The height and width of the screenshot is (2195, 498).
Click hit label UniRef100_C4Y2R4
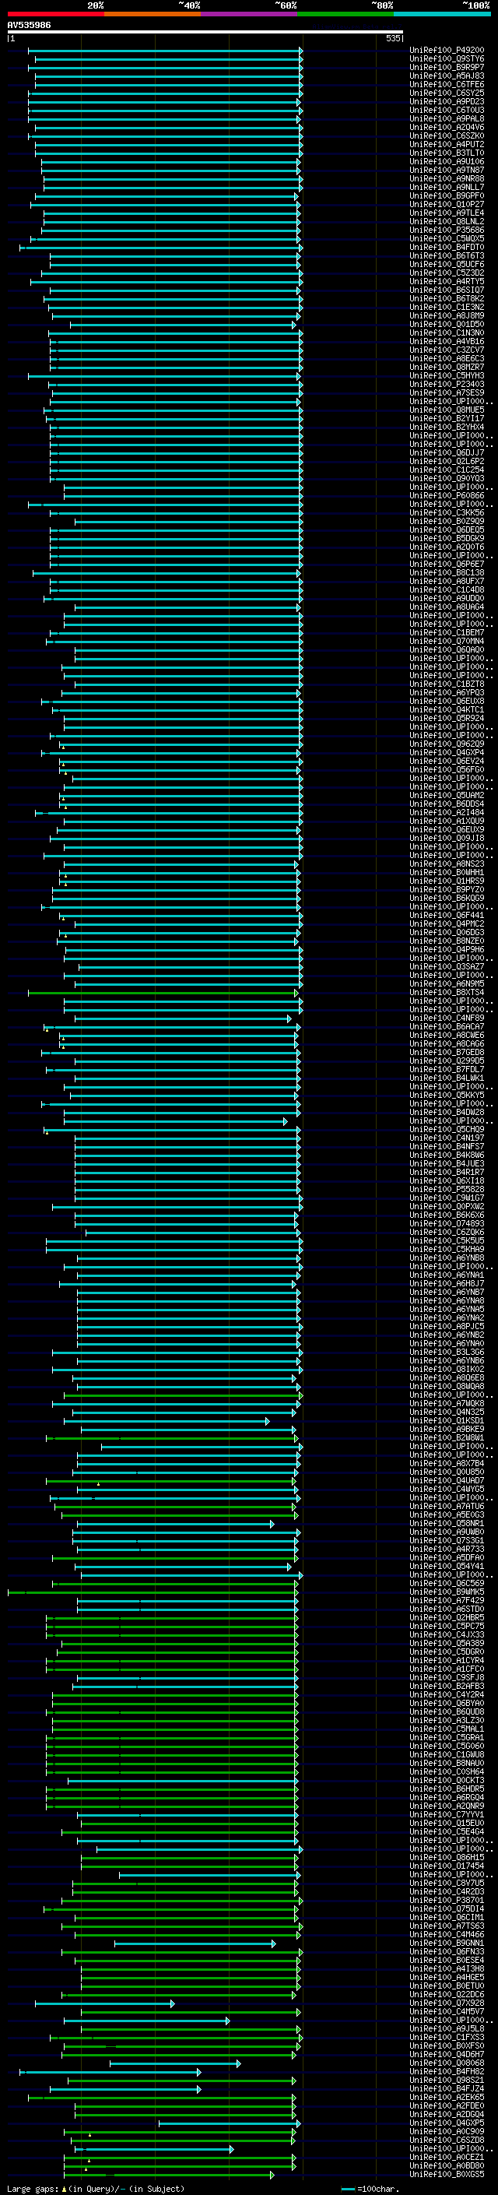pyautogui.click(x=446, y=1695)
